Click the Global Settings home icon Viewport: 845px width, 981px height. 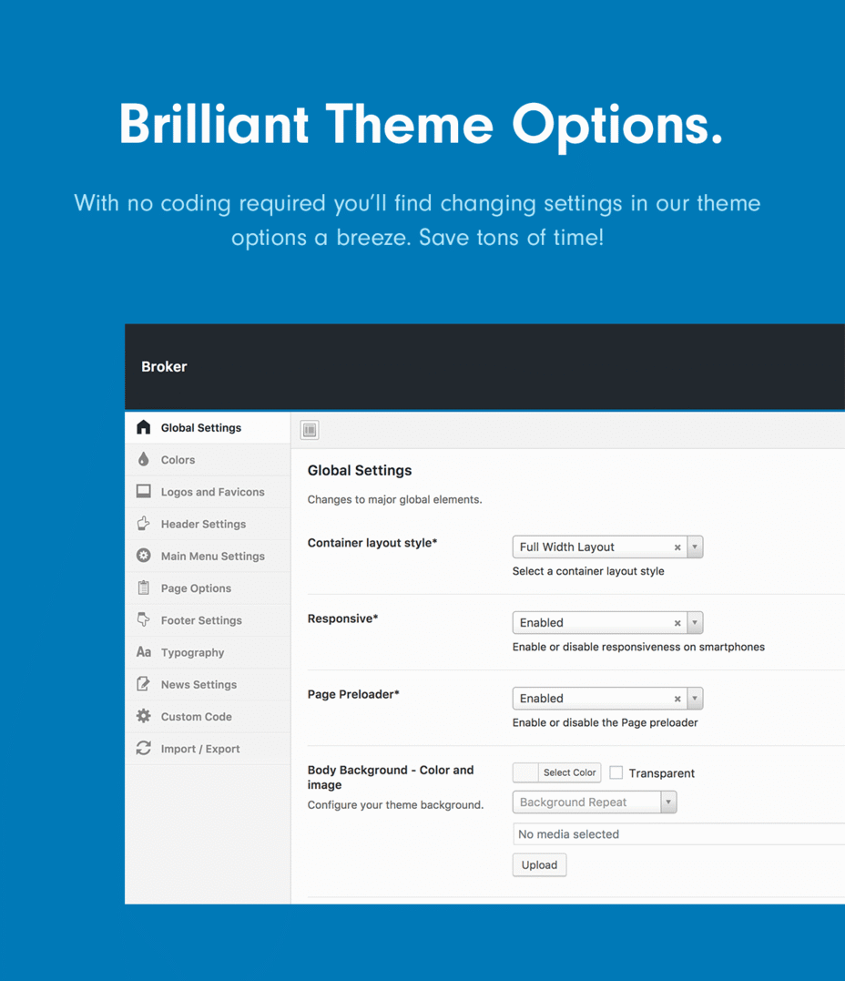pyautogui.click(x=143, y=427)
